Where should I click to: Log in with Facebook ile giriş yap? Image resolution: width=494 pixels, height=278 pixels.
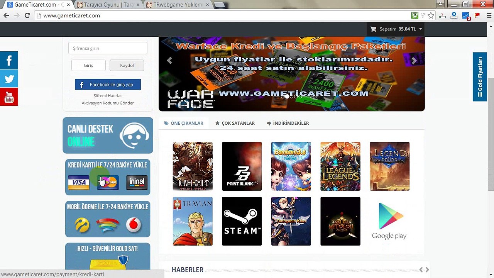coord(108,85)
